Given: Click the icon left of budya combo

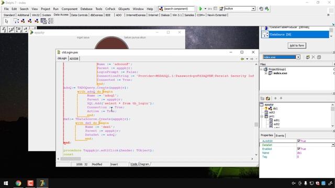Looking at the screenshot, I should (x=221, y=9).
